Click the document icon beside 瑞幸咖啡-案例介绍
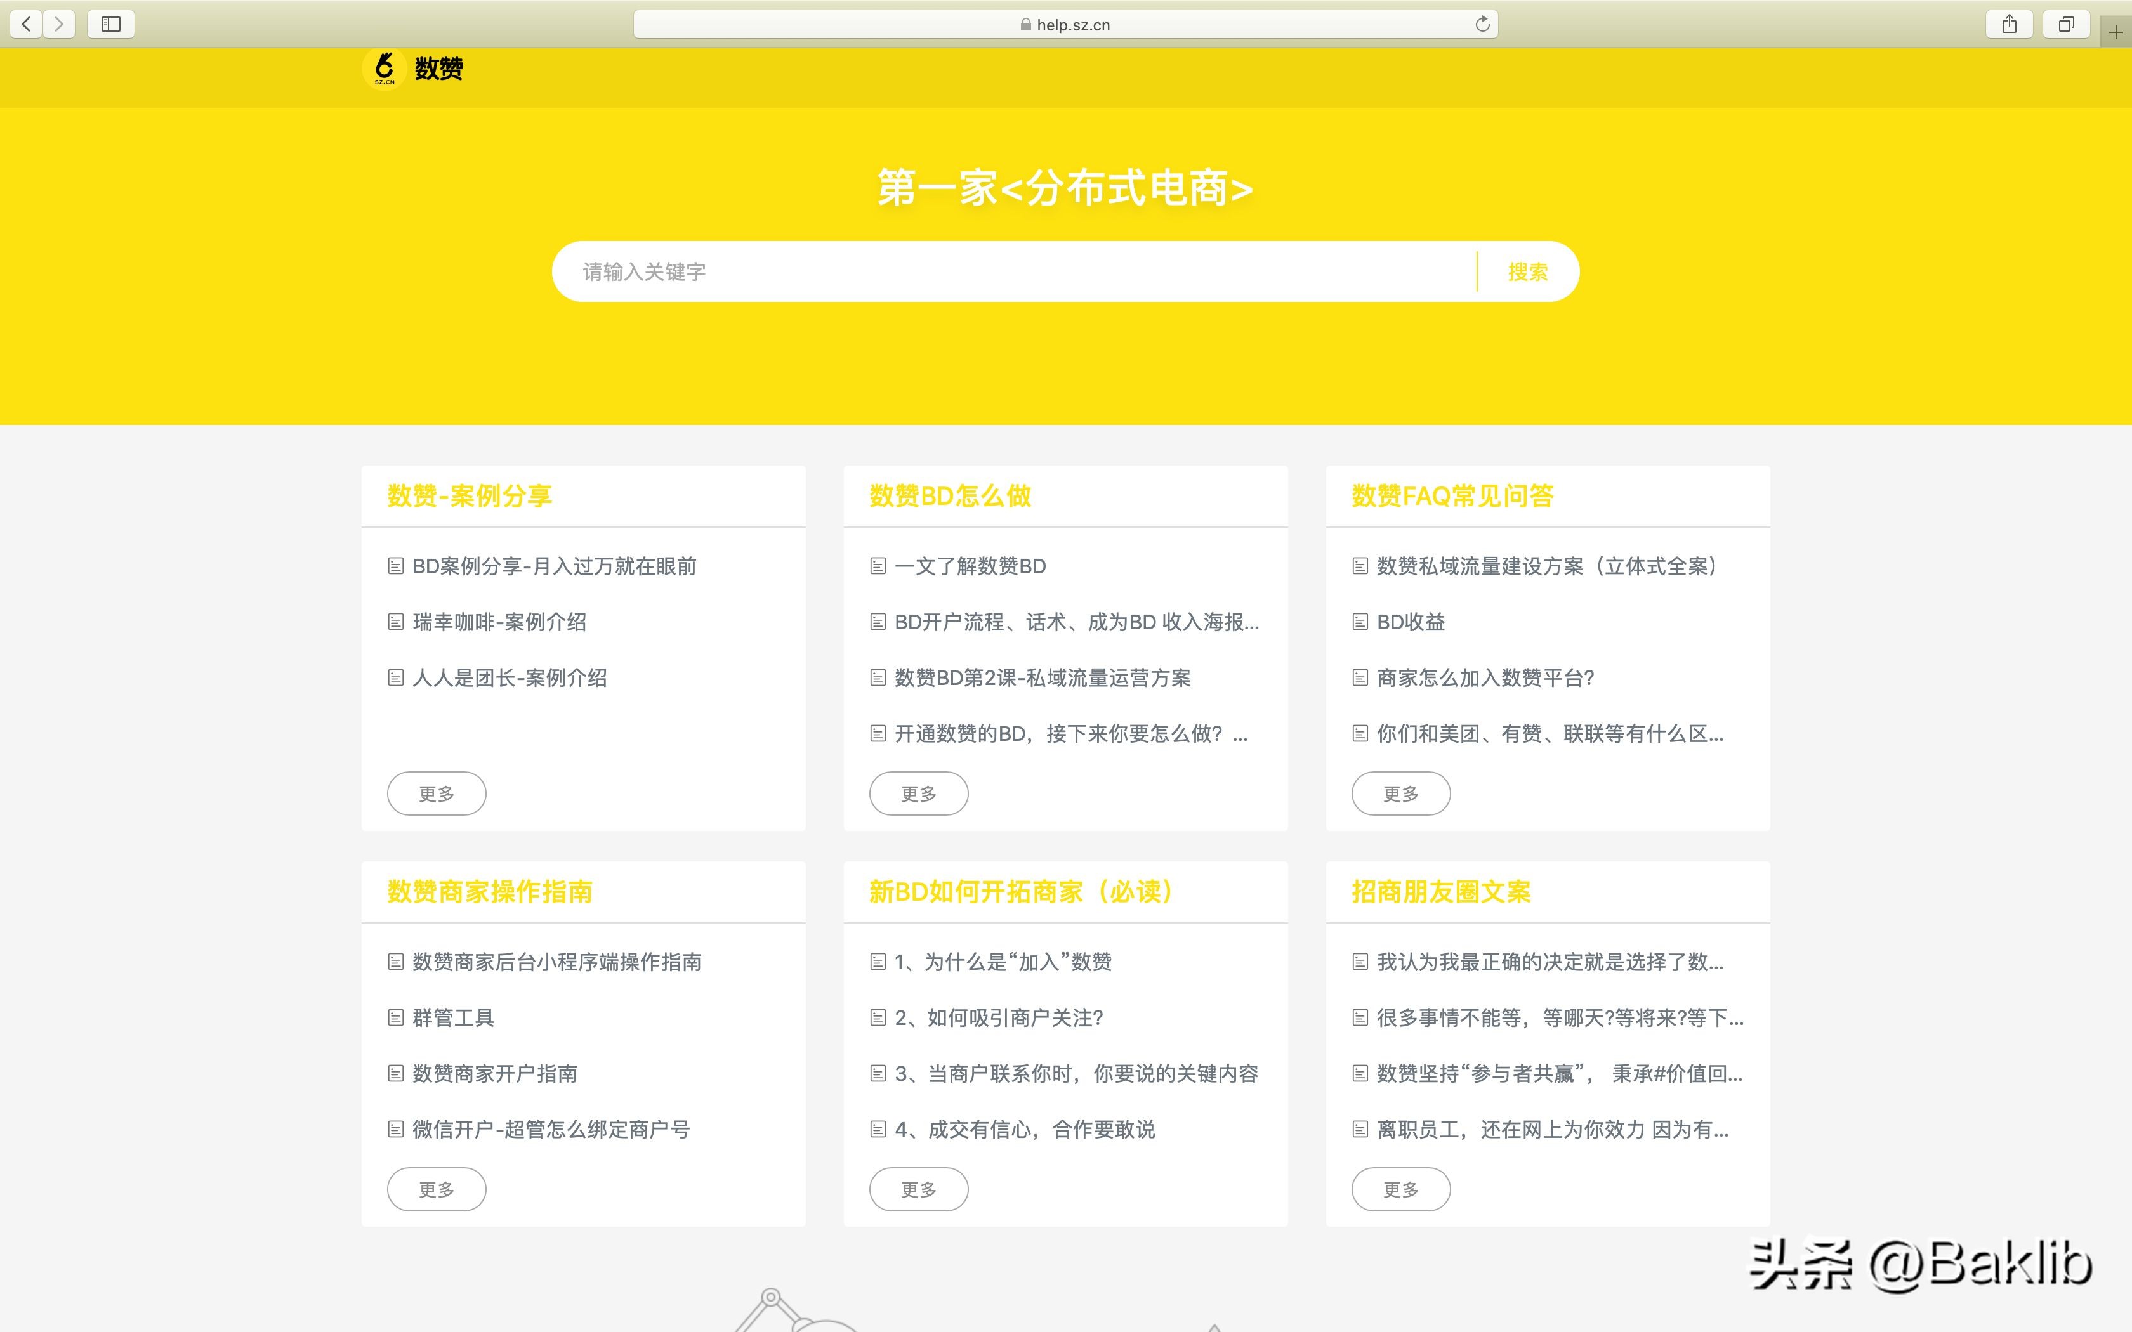Image resolution: width=2132 pixels, height=1332 pixels. tap(395, 622)
